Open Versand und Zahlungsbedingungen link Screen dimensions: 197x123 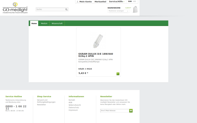pyautogui.click(x=46, y=101)
